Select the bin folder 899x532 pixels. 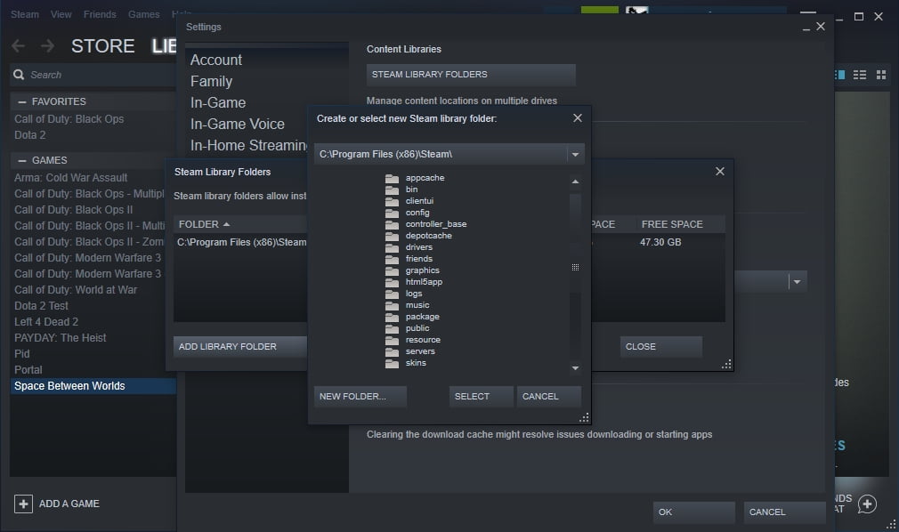click(x=411, y=189)
